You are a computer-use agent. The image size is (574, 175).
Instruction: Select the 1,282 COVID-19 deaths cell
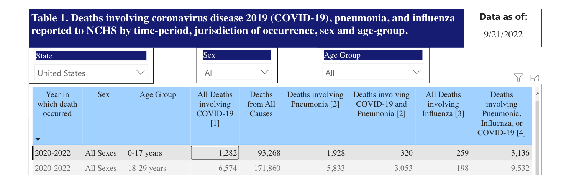click(x=215, y=153)
